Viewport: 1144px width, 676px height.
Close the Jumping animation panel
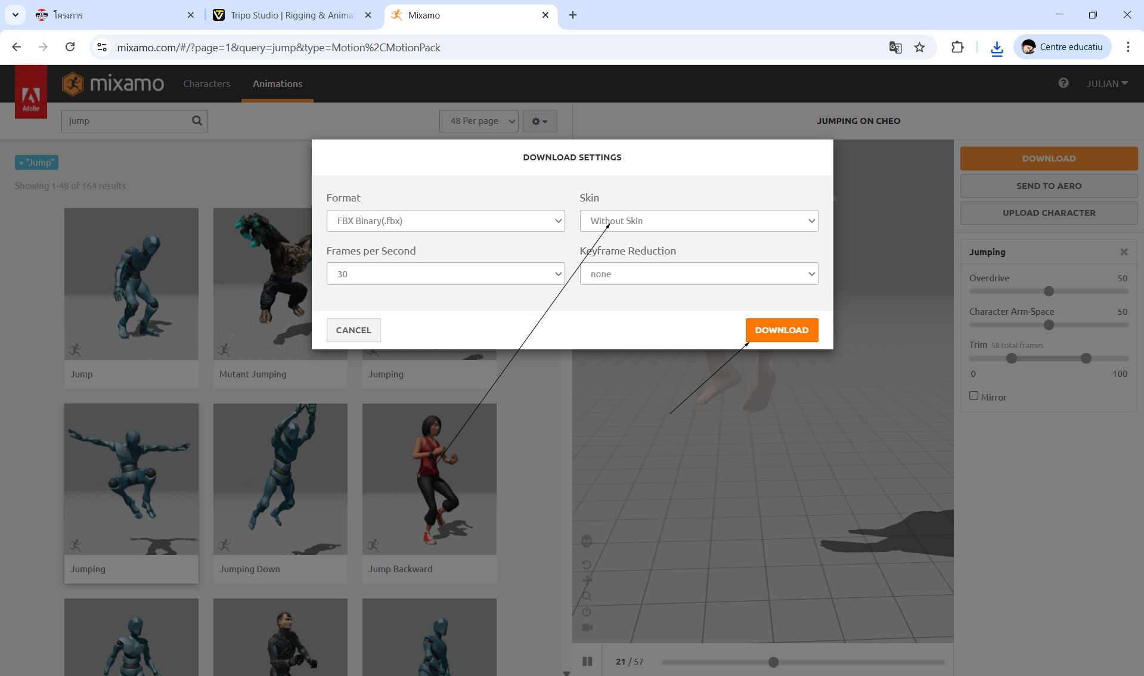coord(1124,252)
